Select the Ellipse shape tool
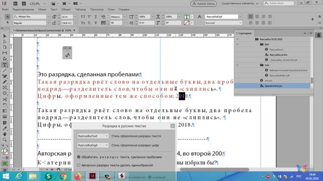This screenshot has width=323, height=181. click(5, 94)
